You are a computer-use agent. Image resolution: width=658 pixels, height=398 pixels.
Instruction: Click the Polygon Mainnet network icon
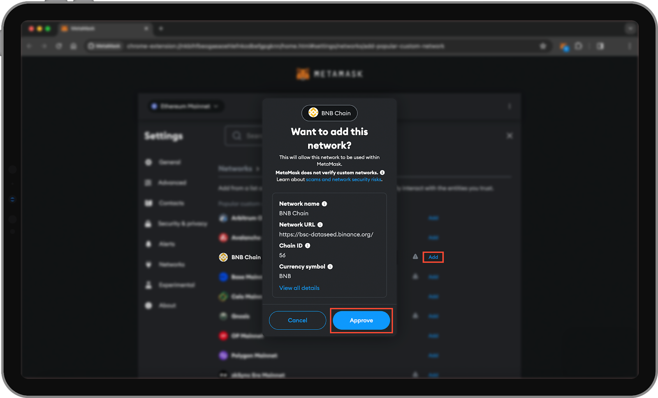coord(223,355)
